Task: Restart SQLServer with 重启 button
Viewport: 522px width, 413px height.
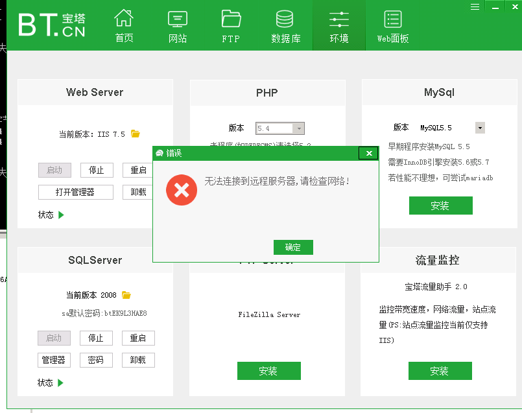Action: click(138, 338)
